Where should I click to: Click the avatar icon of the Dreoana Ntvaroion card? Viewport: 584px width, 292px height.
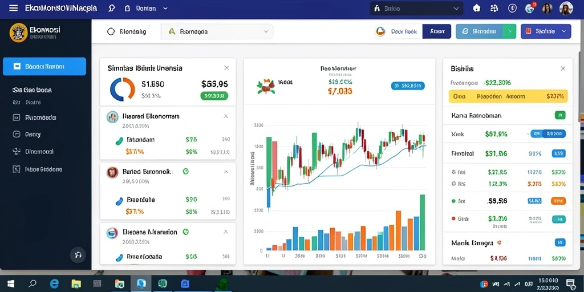pyautogui.click(x=112, y=233)
